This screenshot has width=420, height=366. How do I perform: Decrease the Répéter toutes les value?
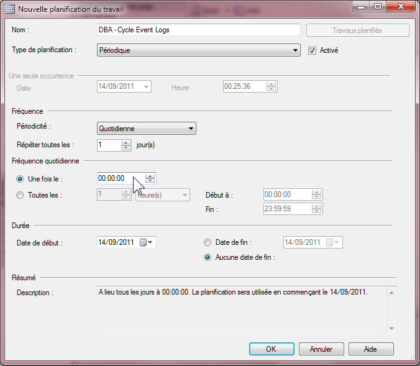click(x=126, y=148)
